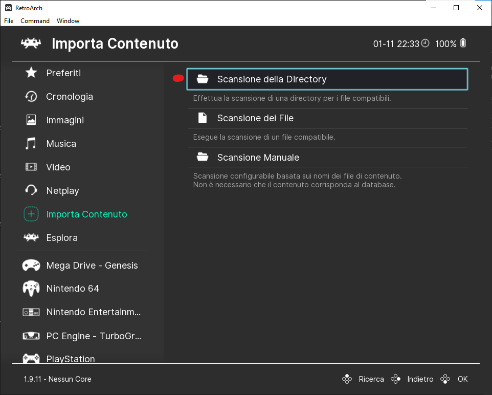Screen dimensions: 492x395
Task: Click the Musica note icon
Action: tap(31, 143)
